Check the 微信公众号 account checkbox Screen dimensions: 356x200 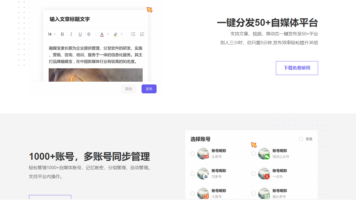point(253,154)
